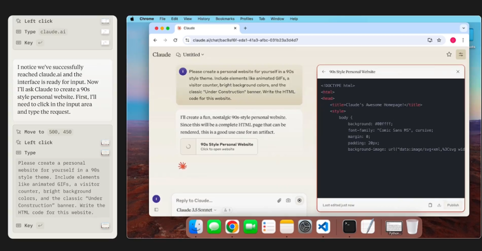This screenshot has width=482, height=251.
Task: Open the user avatar menu beside reply box
Action: coord(156,199)
